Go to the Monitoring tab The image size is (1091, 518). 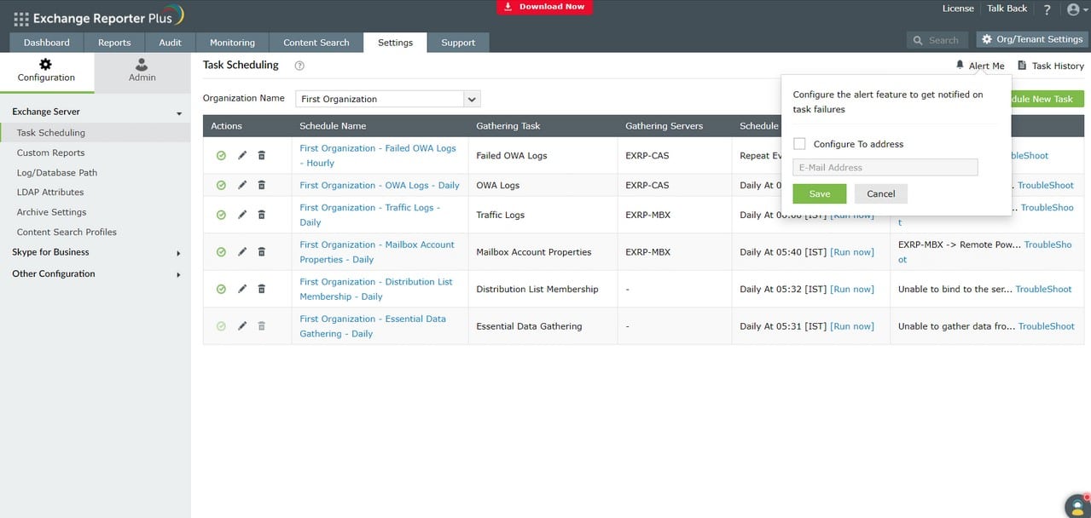click(x=232, y=43)
